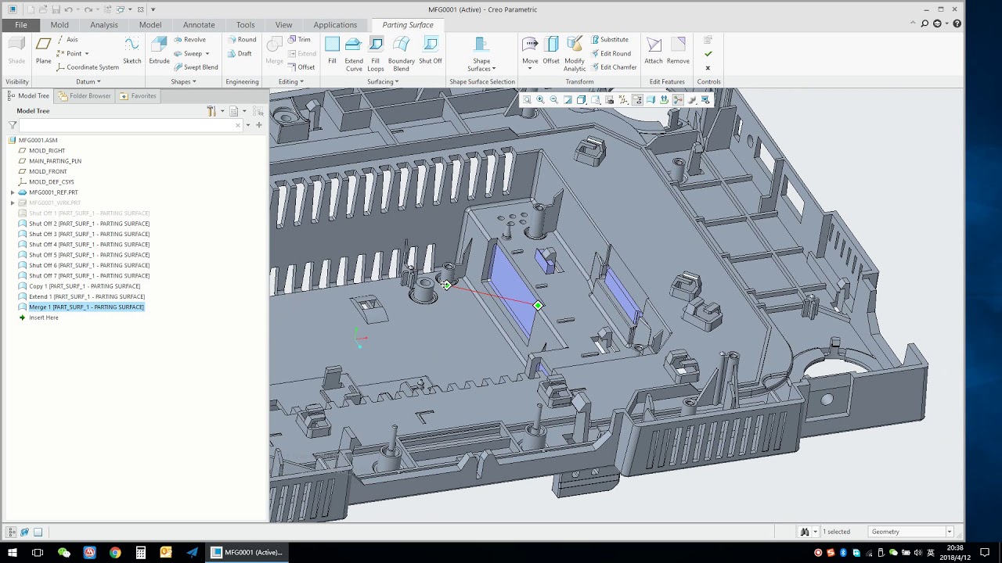Screen dimensions: 1002x563
Task: Select the Plane datum tool
Action: coord(43,50)
